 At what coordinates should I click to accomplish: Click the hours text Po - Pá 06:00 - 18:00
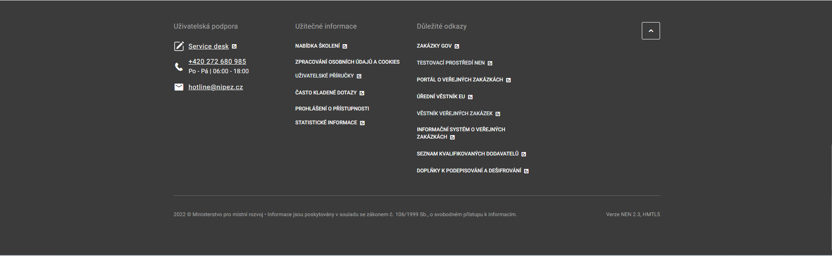pos(219,71)
